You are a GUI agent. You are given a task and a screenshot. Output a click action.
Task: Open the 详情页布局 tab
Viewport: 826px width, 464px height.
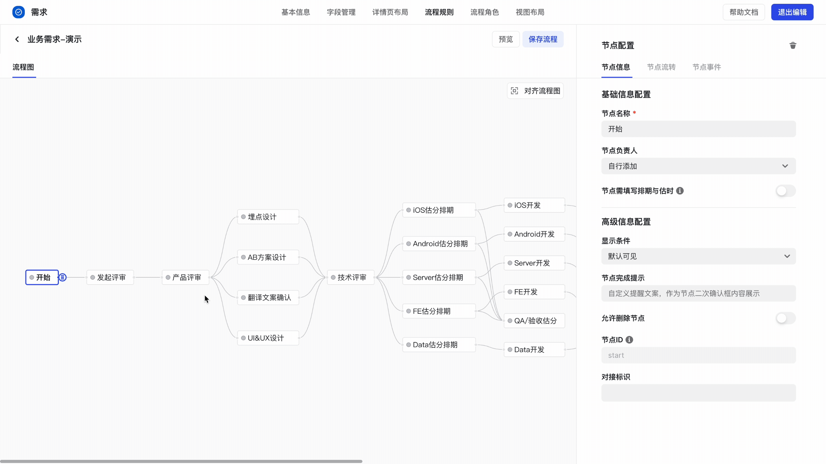pos(390,12)
